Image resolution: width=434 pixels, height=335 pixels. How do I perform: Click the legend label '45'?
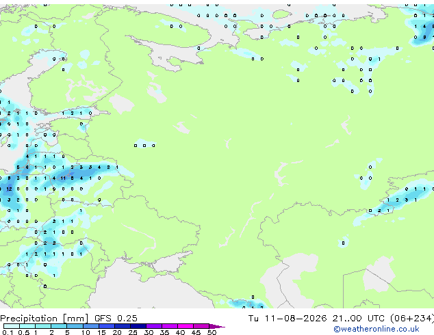pyautogui.click(x=196, y=332)
